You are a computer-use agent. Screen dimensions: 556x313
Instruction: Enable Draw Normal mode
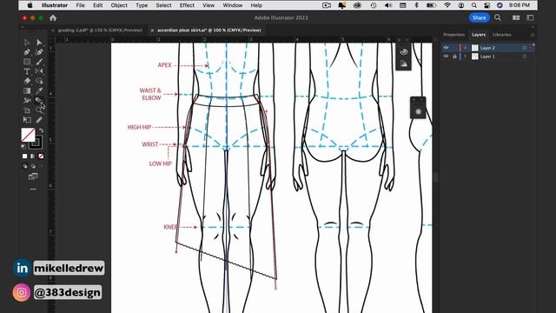[24, 166]
